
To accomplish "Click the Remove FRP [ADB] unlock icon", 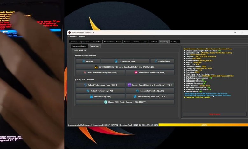I will (91, 96).
